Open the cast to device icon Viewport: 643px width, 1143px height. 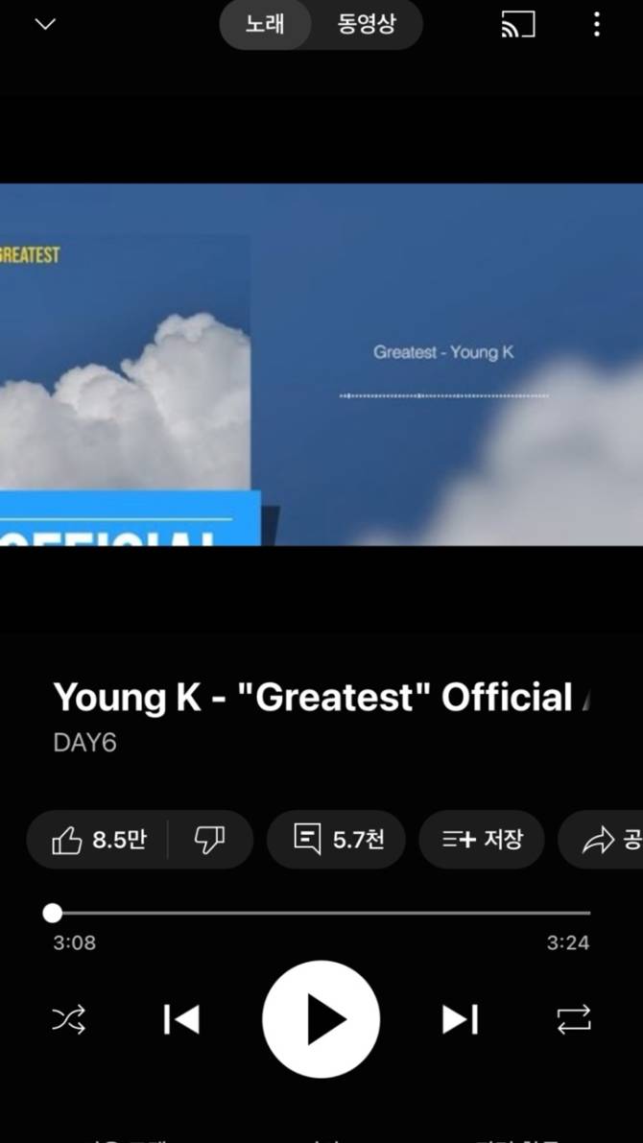click(517, 24)
